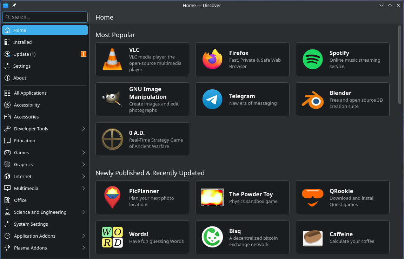The width and height of the screenshot is (404, 259).
Task: Open The Powder Toy app card
Action: (242, 197)
